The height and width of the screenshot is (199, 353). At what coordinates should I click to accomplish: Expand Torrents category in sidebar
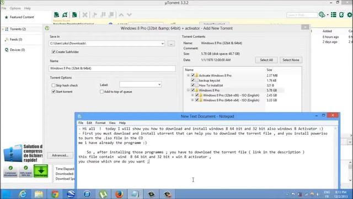[x=3, y=29]
